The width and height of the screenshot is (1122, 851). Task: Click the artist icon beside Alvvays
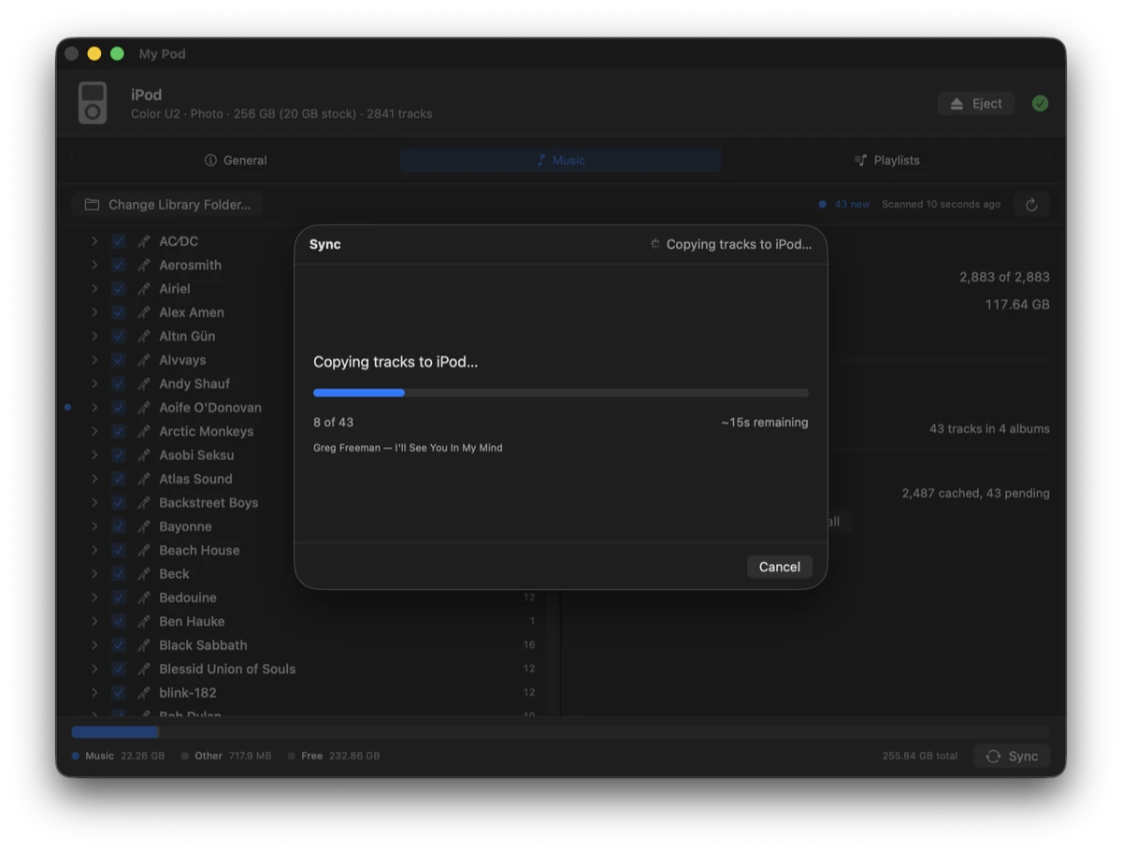[x=143, y=360]
